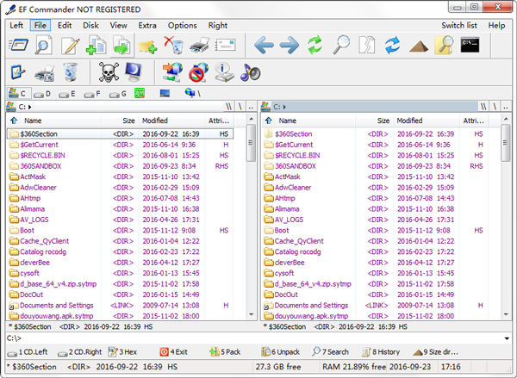The height and width of the screenshot is (378, 517).
Task: Switch to drive F button
Action: click(x=92, y=94)
